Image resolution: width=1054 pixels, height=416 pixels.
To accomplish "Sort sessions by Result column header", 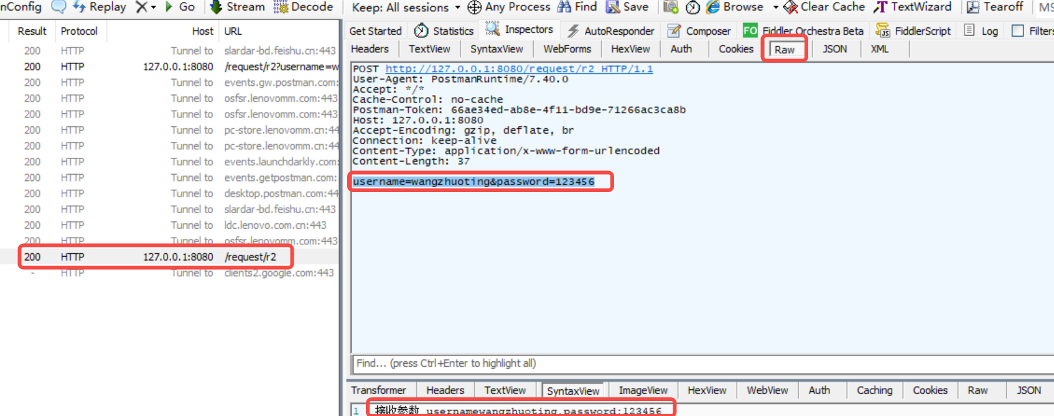I will tap(32, 30).
